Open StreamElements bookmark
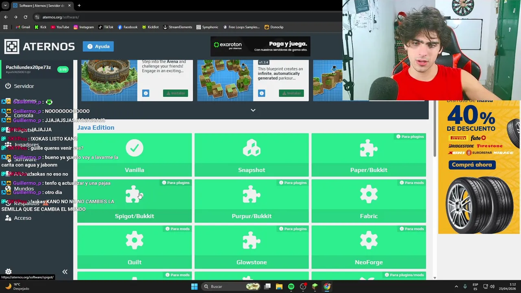Screen dimensions: 521x293 coord(177,27)
